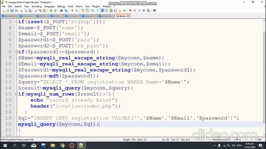
Task: Click the Close All toolbar icon
Action: [25, 10]
